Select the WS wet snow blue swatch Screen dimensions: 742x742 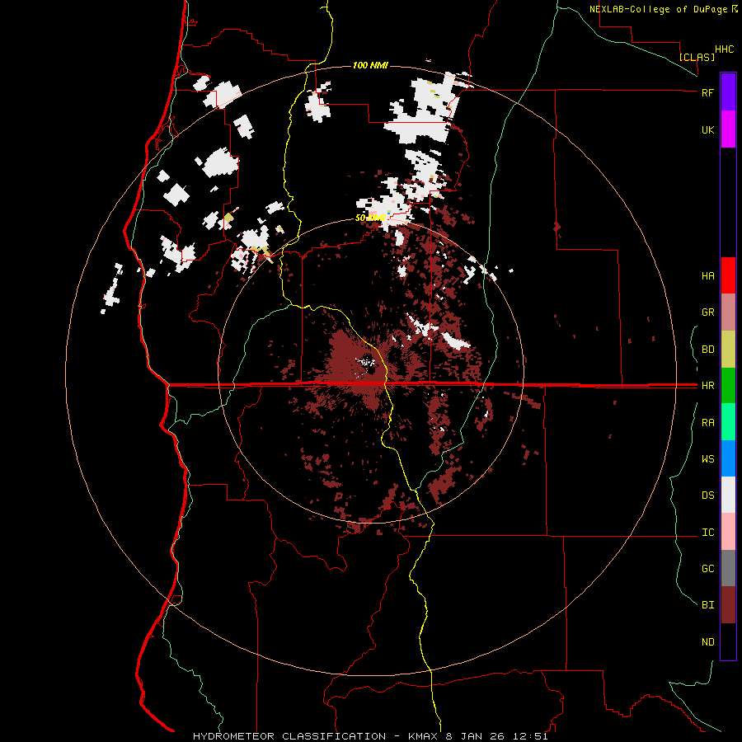tap(728, 458)
